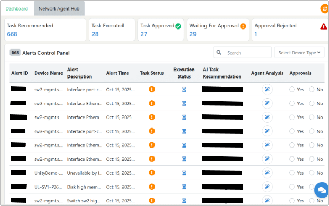Open Agent Analysis for the UL-SV1-P26 row

click(267, 187)
